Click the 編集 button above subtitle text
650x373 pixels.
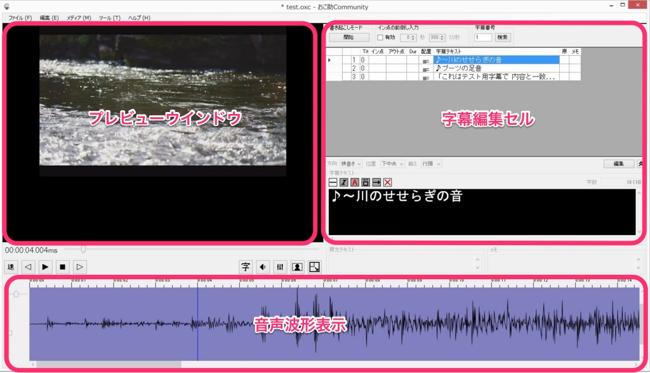tap(619, 164)
